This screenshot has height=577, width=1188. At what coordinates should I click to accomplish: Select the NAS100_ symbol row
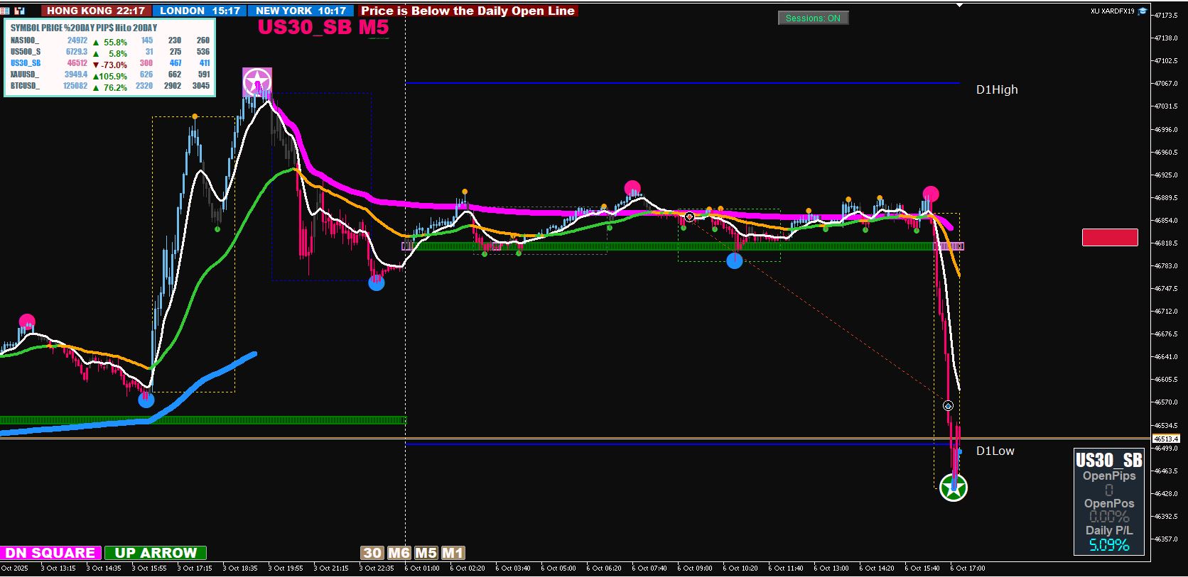point(110,40)
